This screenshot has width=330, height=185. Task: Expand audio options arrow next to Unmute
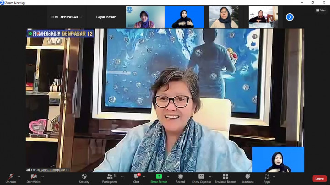(x=19, y=176)
